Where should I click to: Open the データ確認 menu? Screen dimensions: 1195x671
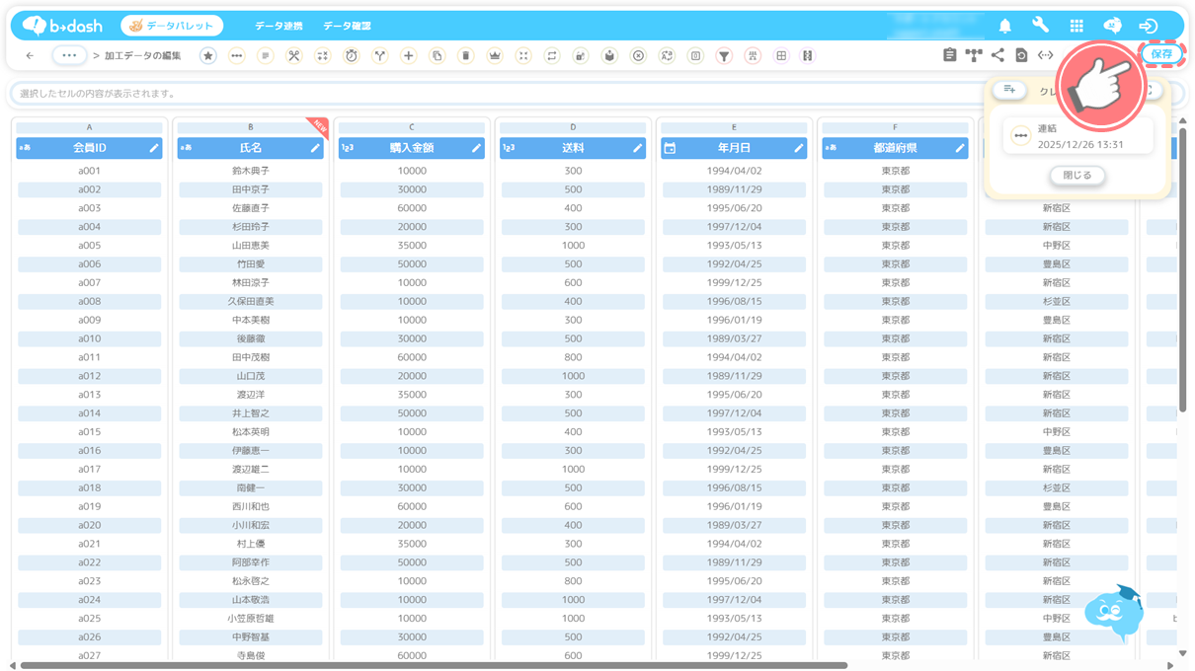pos(347,26)
